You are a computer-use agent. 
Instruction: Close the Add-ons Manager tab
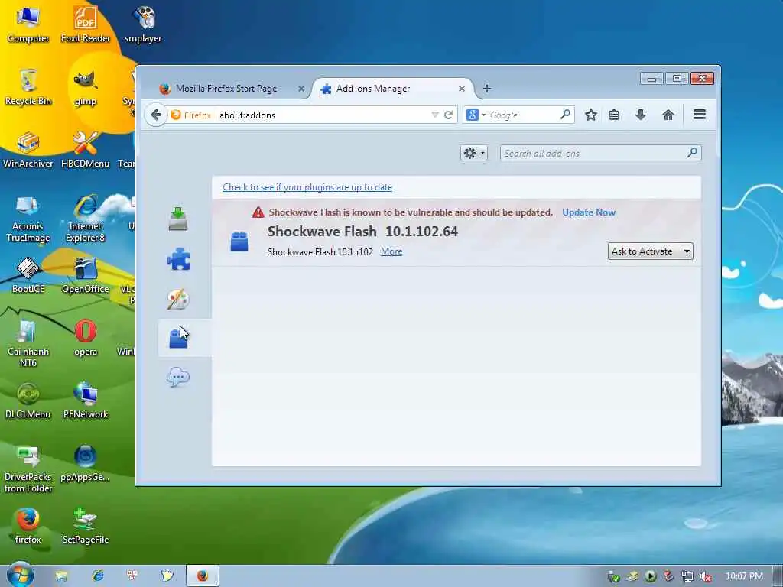461,89
